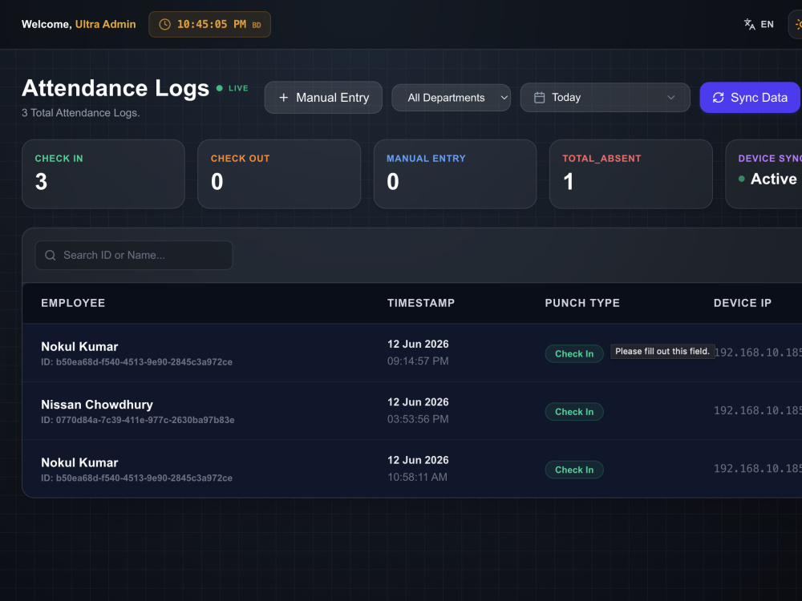The image size is (802, 601).
Task: Click the timestamp 09:14:57 PM
Action: point(418,361)
